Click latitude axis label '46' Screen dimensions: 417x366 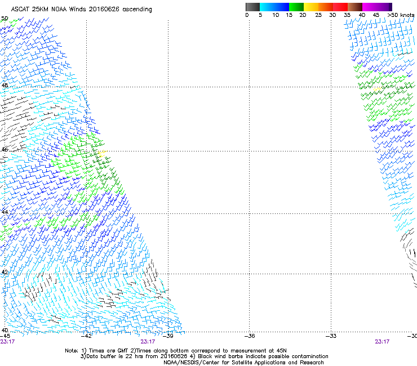pos(5,149)
